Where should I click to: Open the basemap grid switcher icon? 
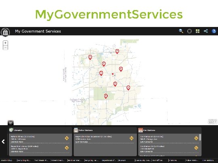pos(197,31)
